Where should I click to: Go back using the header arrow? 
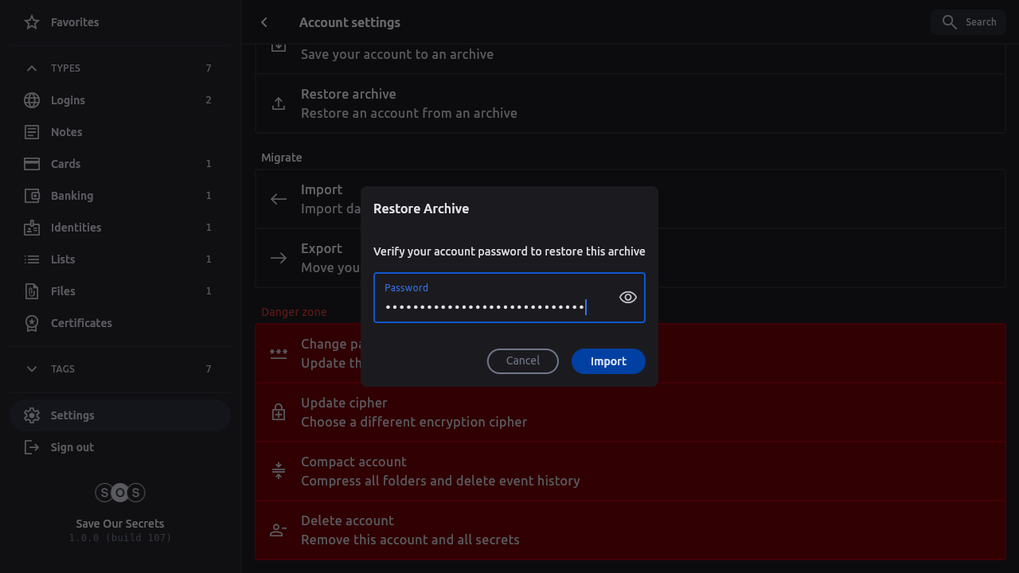[x=264, y=22]
